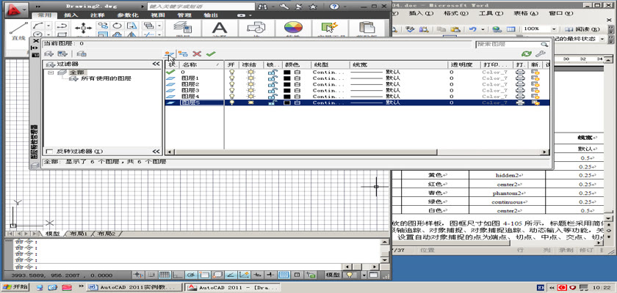The width and height of the screenshot is (617, 293).
Task: Click the large text A annotation icon
Action: 220,29
